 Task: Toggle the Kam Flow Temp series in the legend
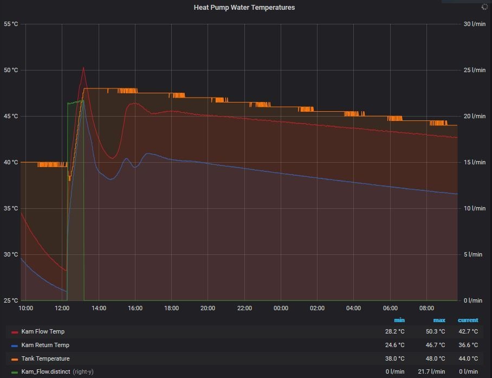(x=43, y=331)
